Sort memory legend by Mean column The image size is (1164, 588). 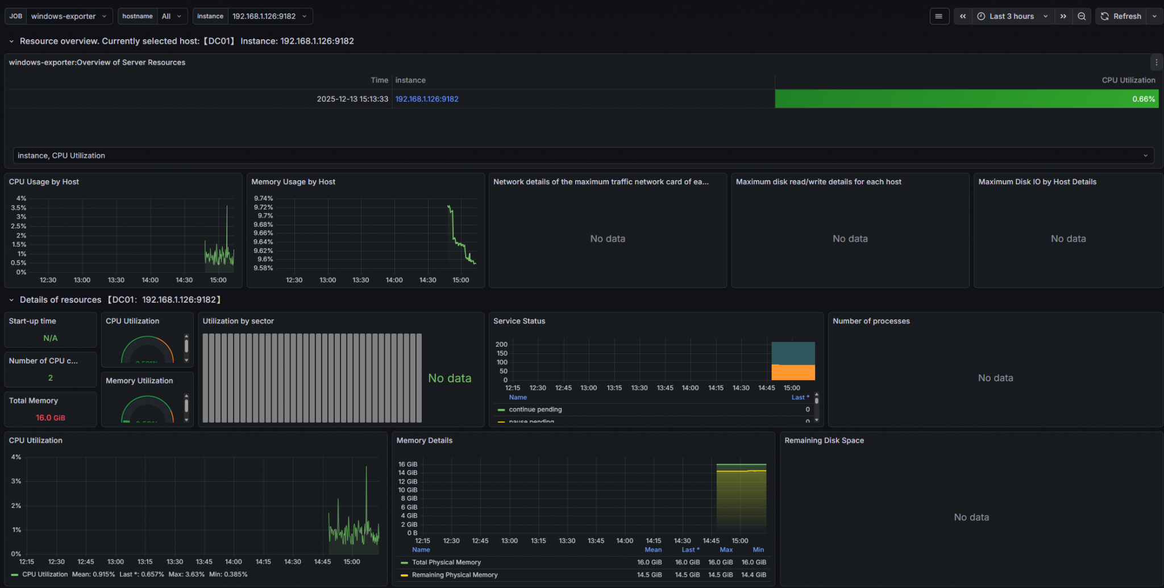tap(653, 550)
